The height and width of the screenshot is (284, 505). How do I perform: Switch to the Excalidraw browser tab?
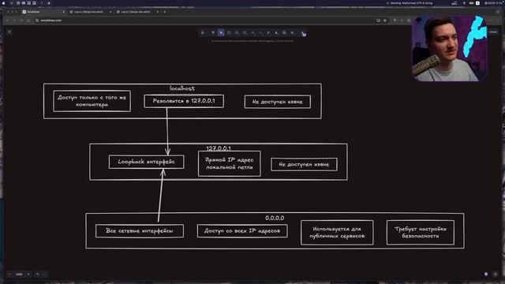[43, 12]
